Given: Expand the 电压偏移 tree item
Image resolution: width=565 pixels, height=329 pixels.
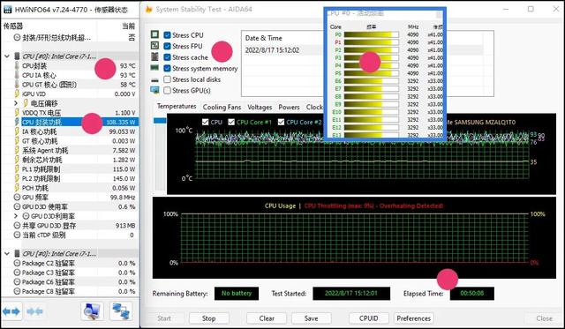Looking at the screenshot, I should (x=16, y=103).
